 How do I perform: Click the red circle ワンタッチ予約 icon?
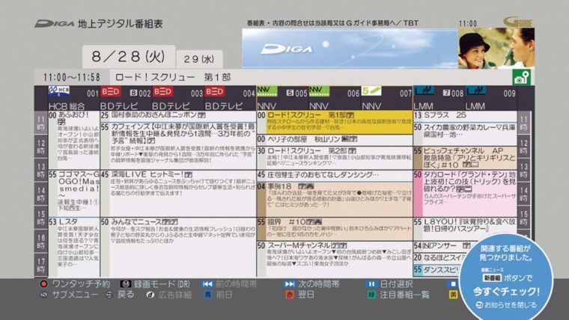click(44, 284)
